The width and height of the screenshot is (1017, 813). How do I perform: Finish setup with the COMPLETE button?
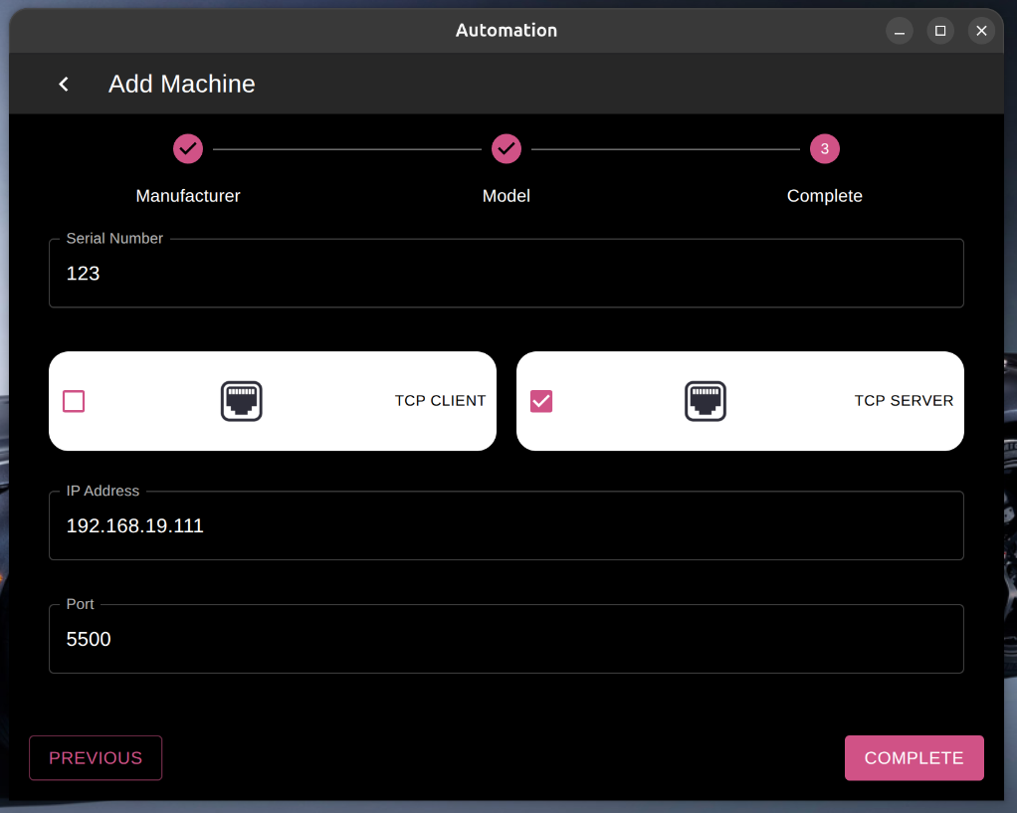(x=914, y=758)
